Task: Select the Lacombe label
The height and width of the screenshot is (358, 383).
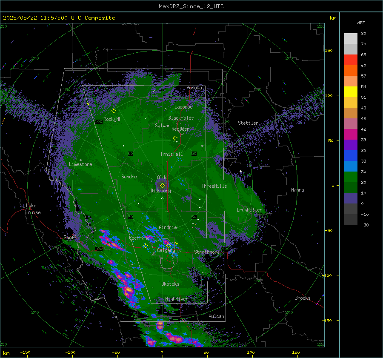Action: pyautogui.click(x=183, y=107)
